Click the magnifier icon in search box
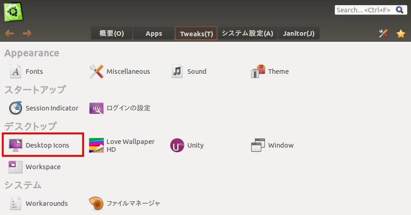 (400, 10)
